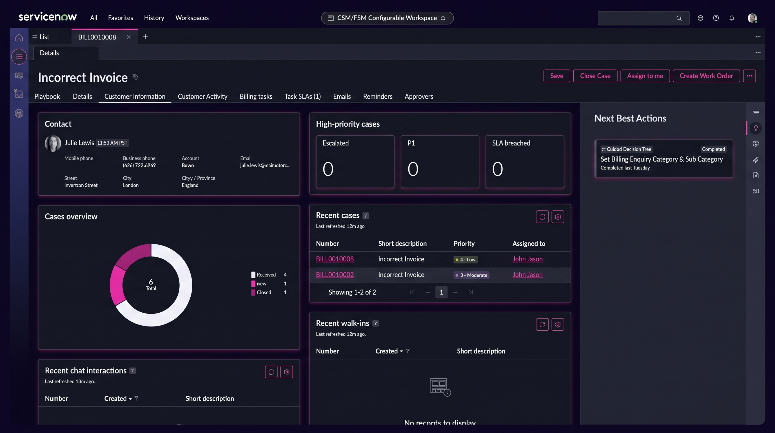Screen dimensions: 775x433
Task: Open the help question mark icon
Action: (x=716, y=18)
